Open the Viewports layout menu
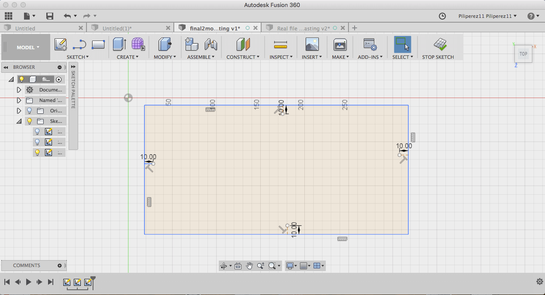545x295 pixels. (x=319, y=265)
